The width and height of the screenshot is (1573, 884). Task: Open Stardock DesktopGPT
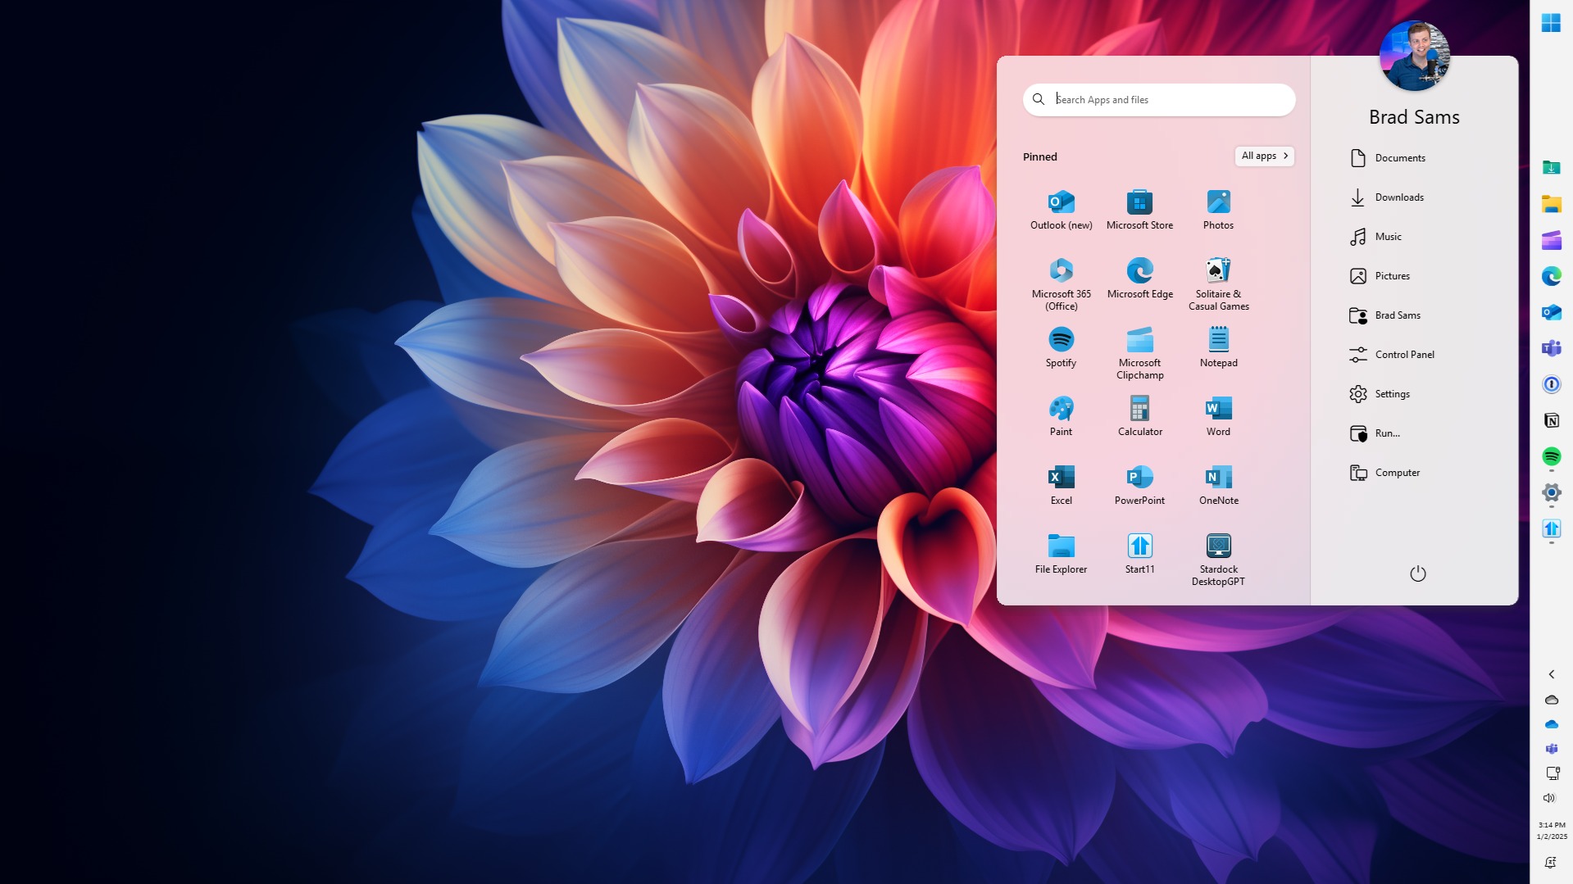click(1218, 560)
